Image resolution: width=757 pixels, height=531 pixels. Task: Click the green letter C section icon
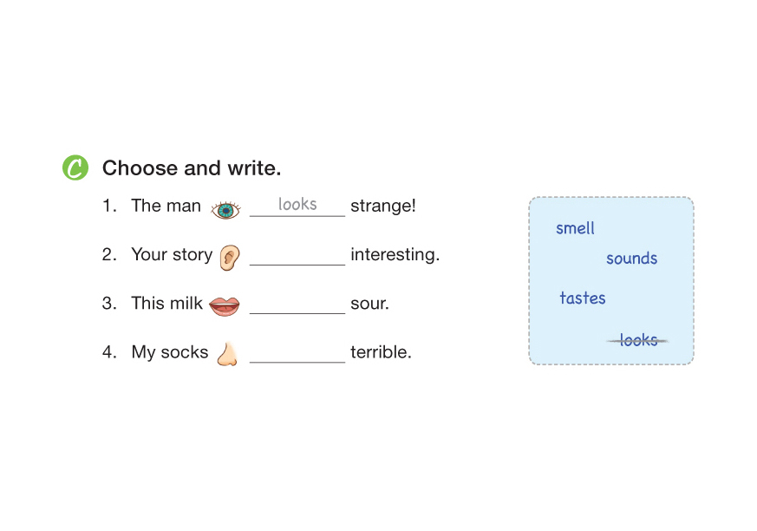tap(75, 167)
